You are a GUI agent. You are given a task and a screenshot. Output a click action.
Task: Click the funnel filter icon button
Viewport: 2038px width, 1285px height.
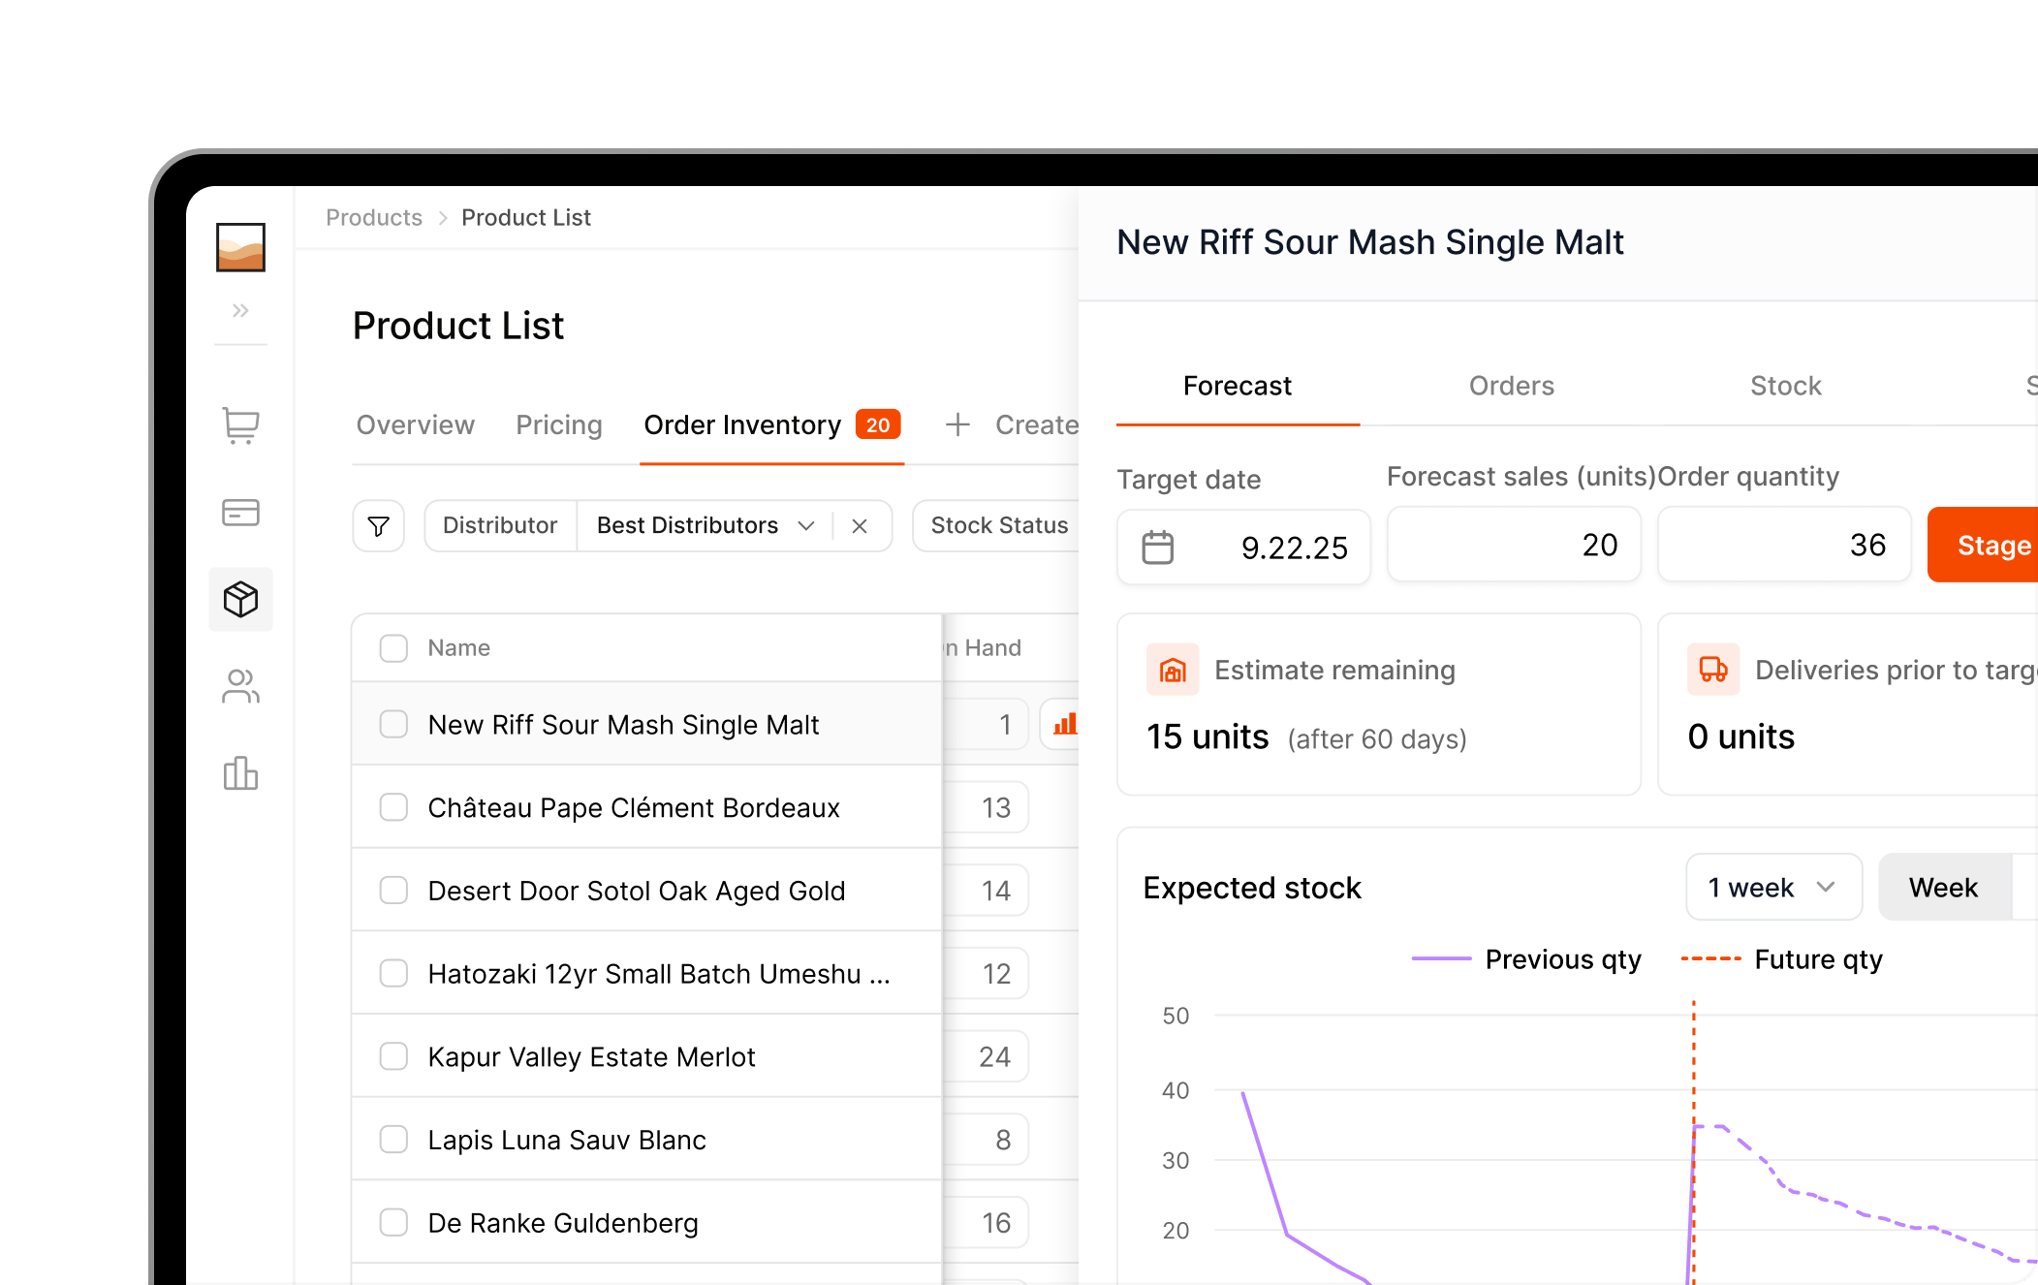[x=378, y=525]
